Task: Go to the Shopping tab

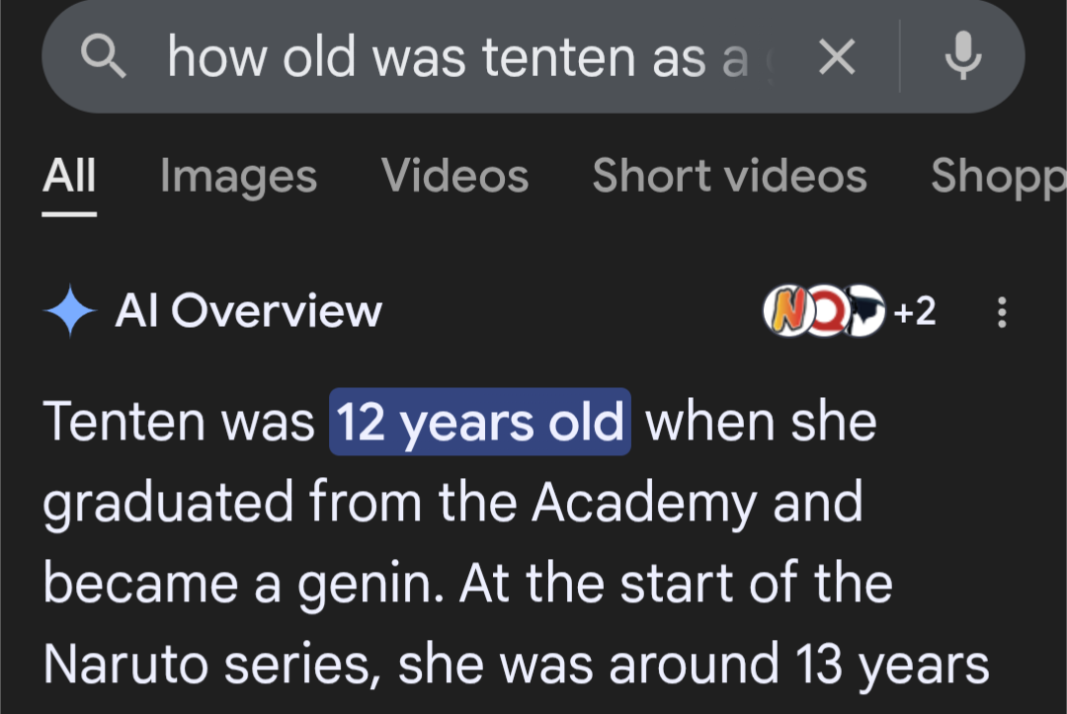Action: click(x=998, y=177)
